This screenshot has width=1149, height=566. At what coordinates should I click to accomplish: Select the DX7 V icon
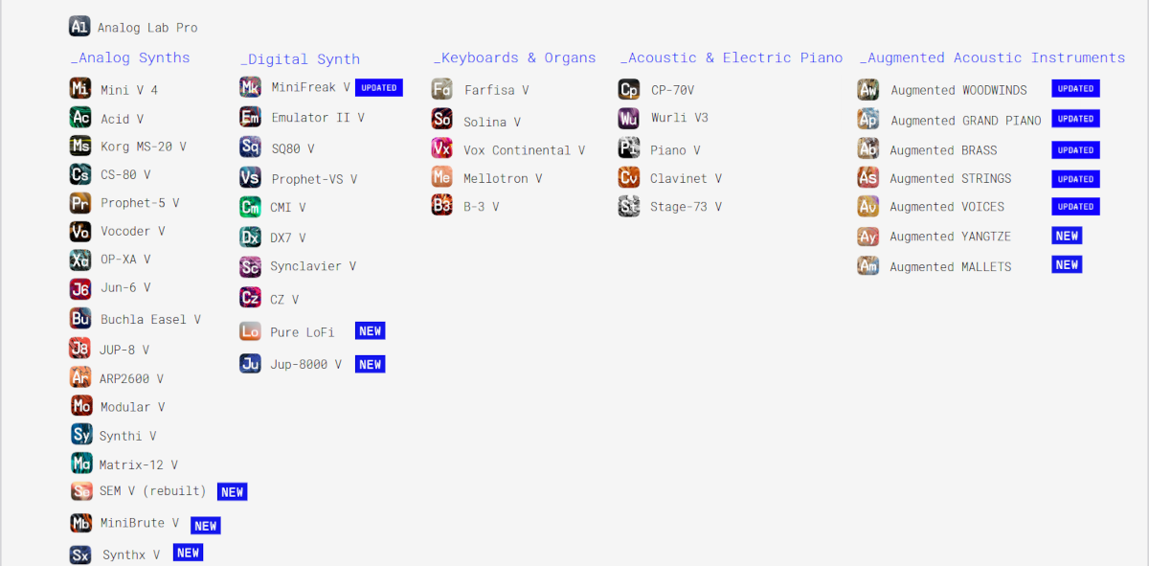250,237
